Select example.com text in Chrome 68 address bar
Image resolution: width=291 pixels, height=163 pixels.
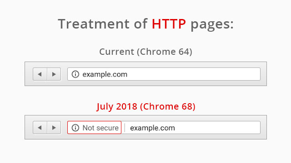(152, 128)
